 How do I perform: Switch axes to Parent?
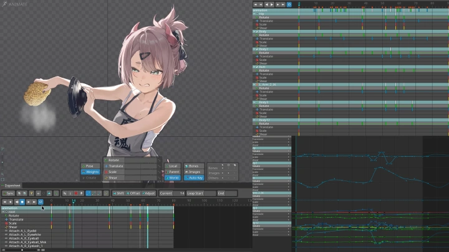pyautogui.click(x=173, y=172)
